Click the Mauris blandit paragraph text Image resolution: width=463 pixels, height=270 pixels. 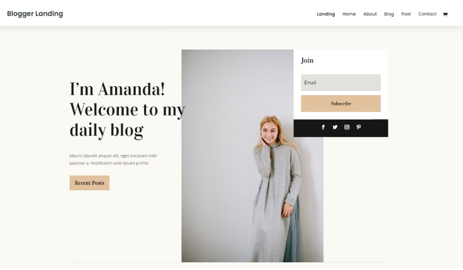113,159
